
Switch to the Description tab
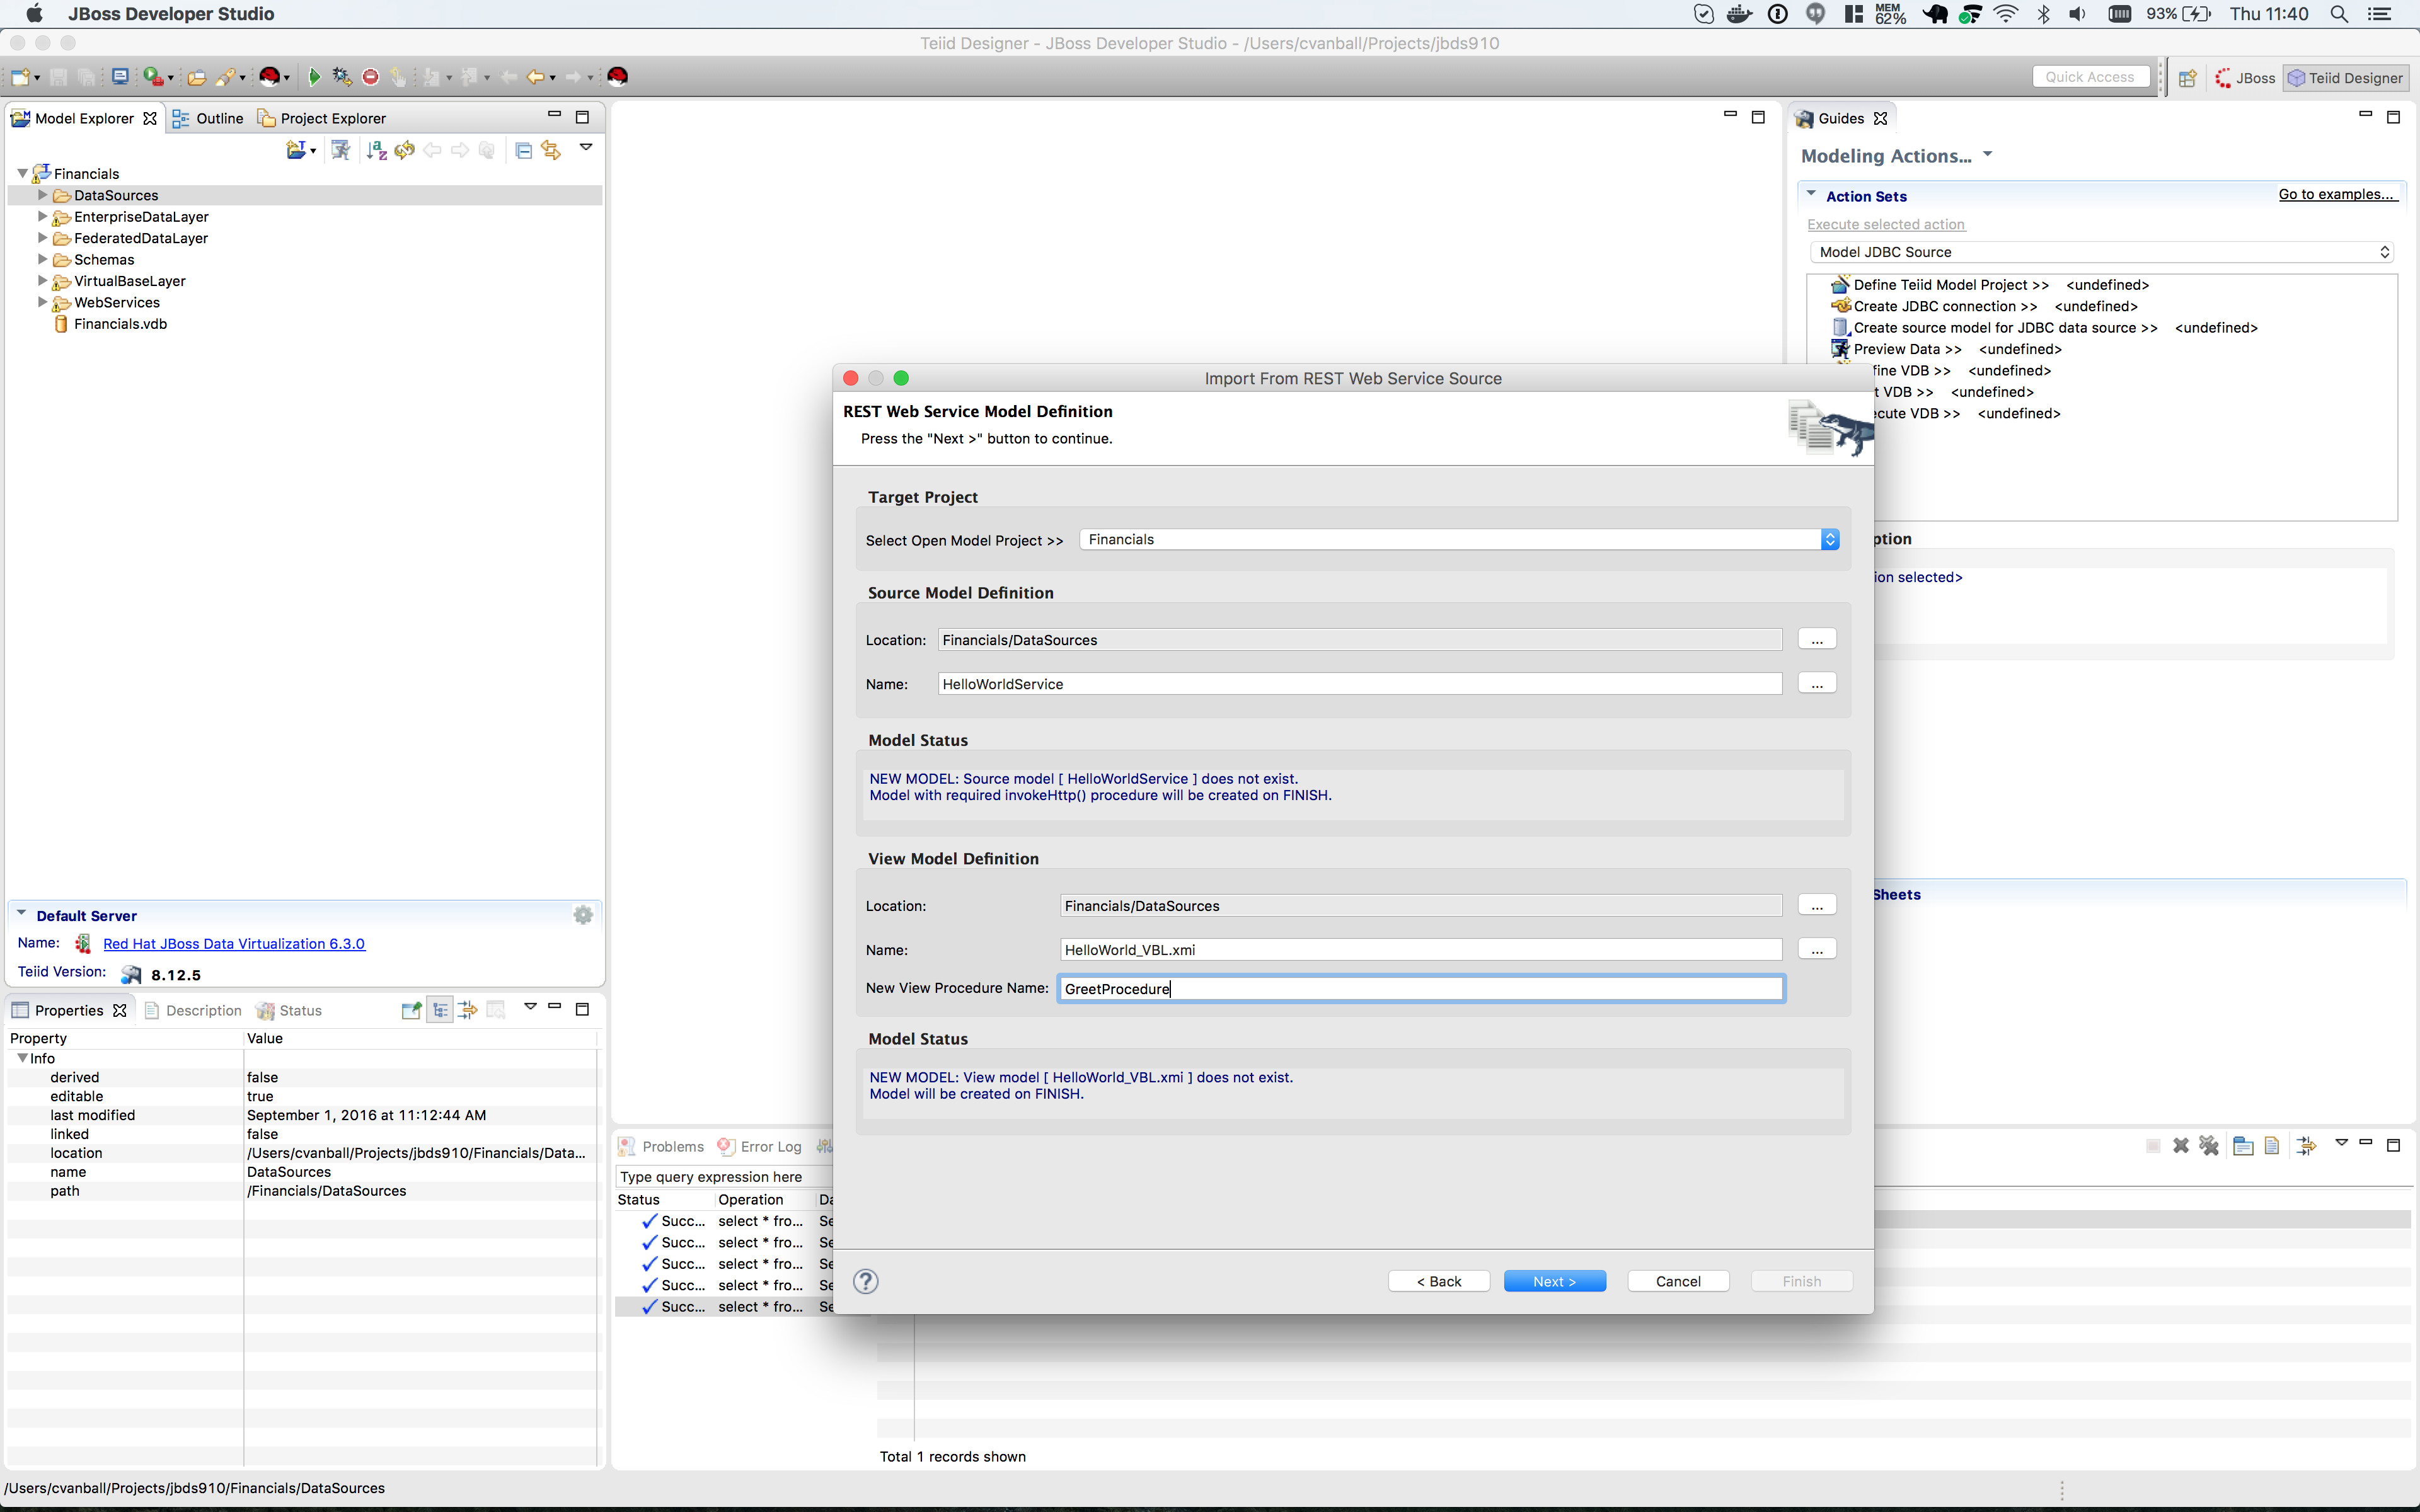coord(194,1010)
